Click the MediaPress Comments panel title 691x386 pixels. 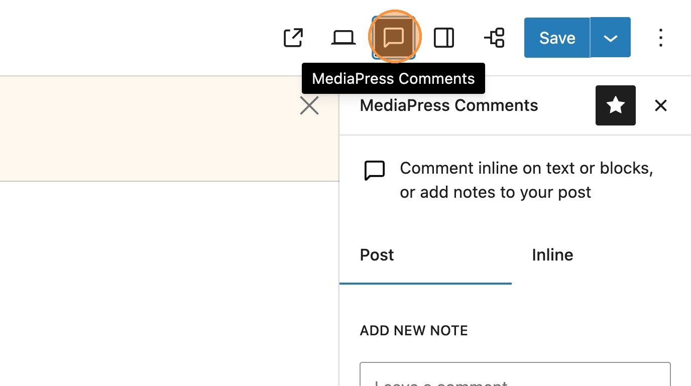[449, 106]
